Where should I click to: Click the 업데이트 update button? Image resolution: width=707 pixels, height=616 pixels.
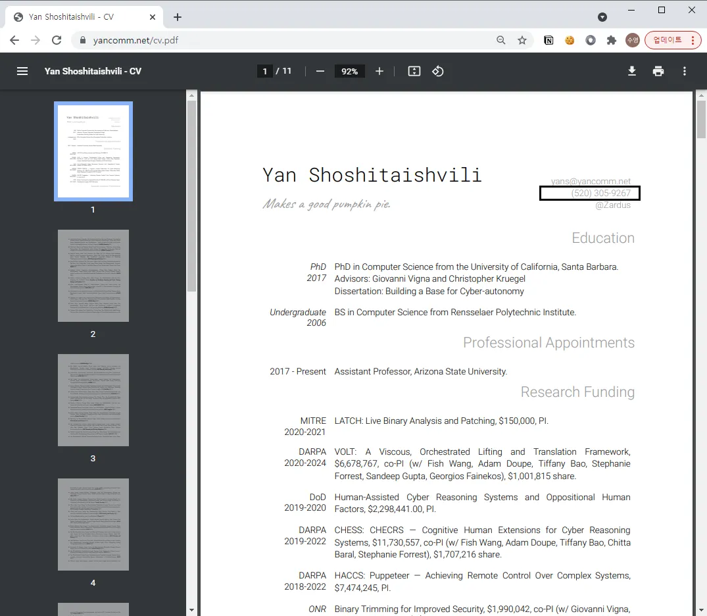673,40
